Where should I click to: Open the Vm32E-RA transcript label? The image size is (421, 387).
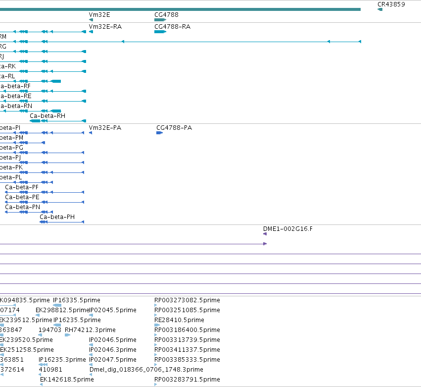click(x=105, y=27)
